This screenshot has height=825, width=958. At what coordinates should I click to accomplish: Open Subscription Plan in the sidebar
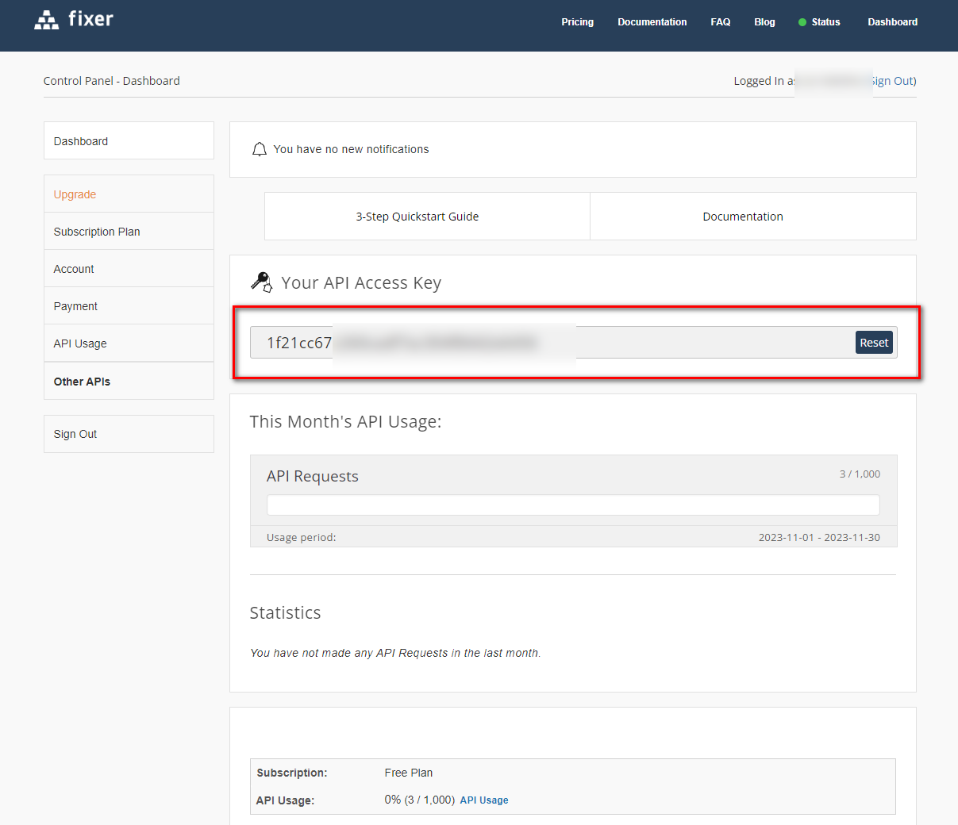97,232
